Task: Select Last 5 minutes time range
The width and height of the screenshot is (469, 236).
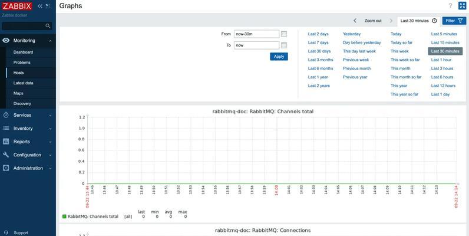Action: tap(444, 34)
